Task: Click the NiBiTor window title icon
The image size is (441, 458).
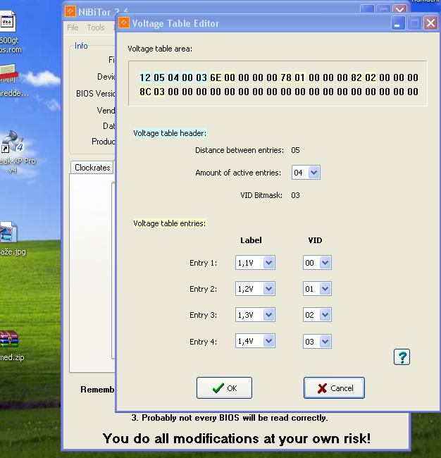Action: (x=71, y=11)
